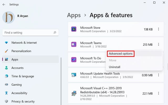The image size is (168, 105).
Task: Go to Accounts settings
Action: pos(17,68)
